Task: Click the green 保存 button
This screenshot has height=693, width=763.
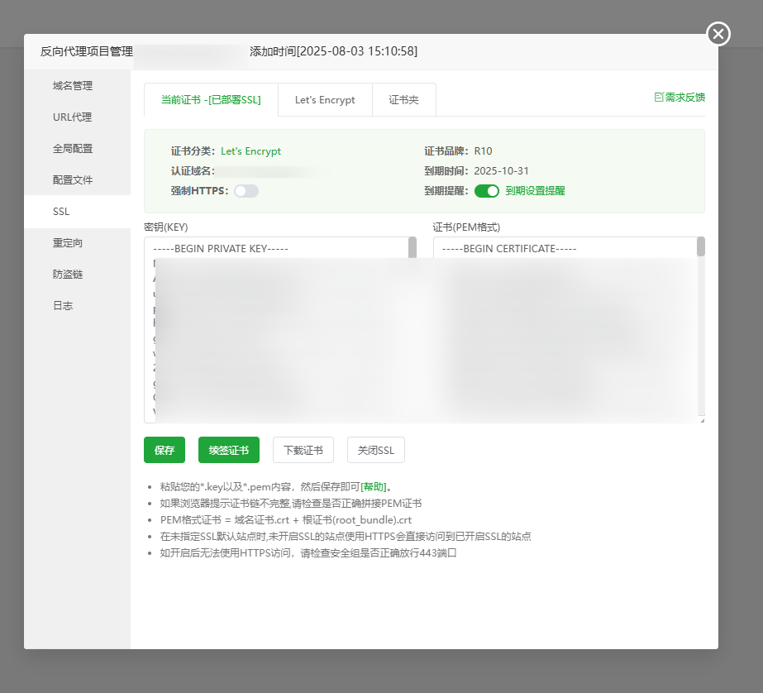Action: coord(165,450)
